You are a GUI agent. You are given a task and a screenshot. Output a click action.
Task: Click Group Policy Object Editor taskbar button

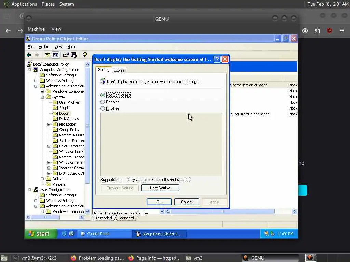click(x=160, y=234)
